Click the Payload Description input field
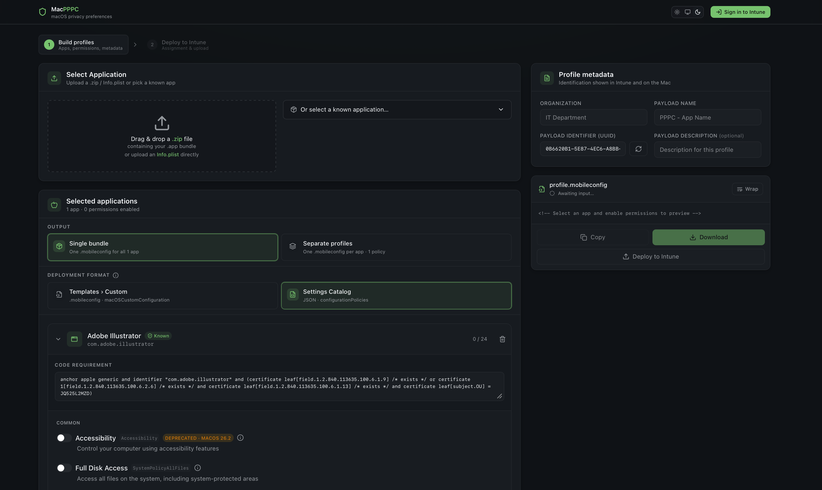822x490 pixels. [707, 150]
